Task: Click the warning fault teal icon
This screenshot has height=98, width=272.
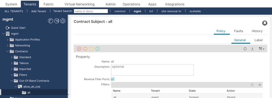Action: (x=98, y=49)
